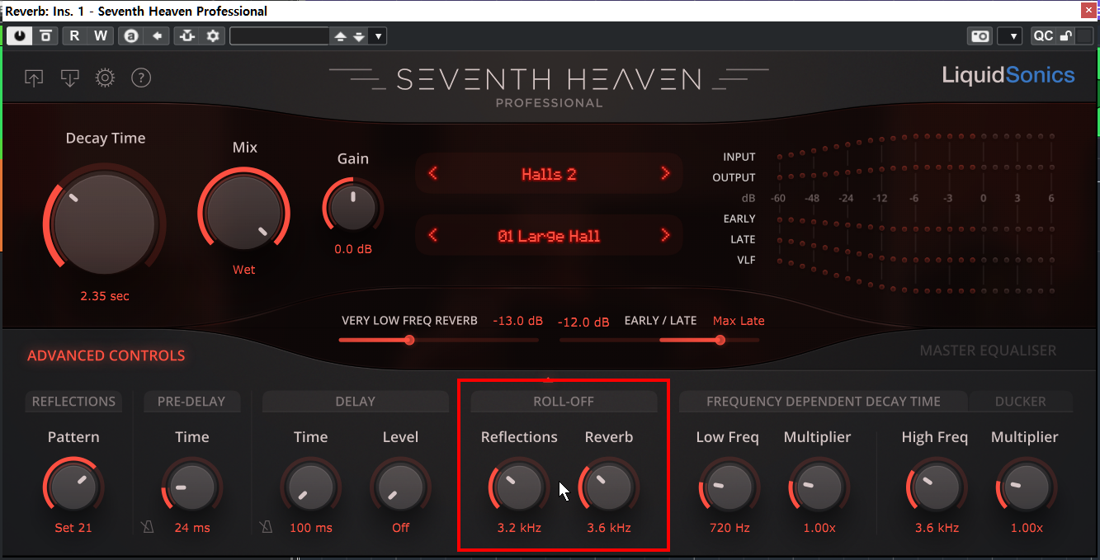Click the Set 21 pattern value
The width and height of the screenshot is (1100, 560).
[x=73, y=528]
